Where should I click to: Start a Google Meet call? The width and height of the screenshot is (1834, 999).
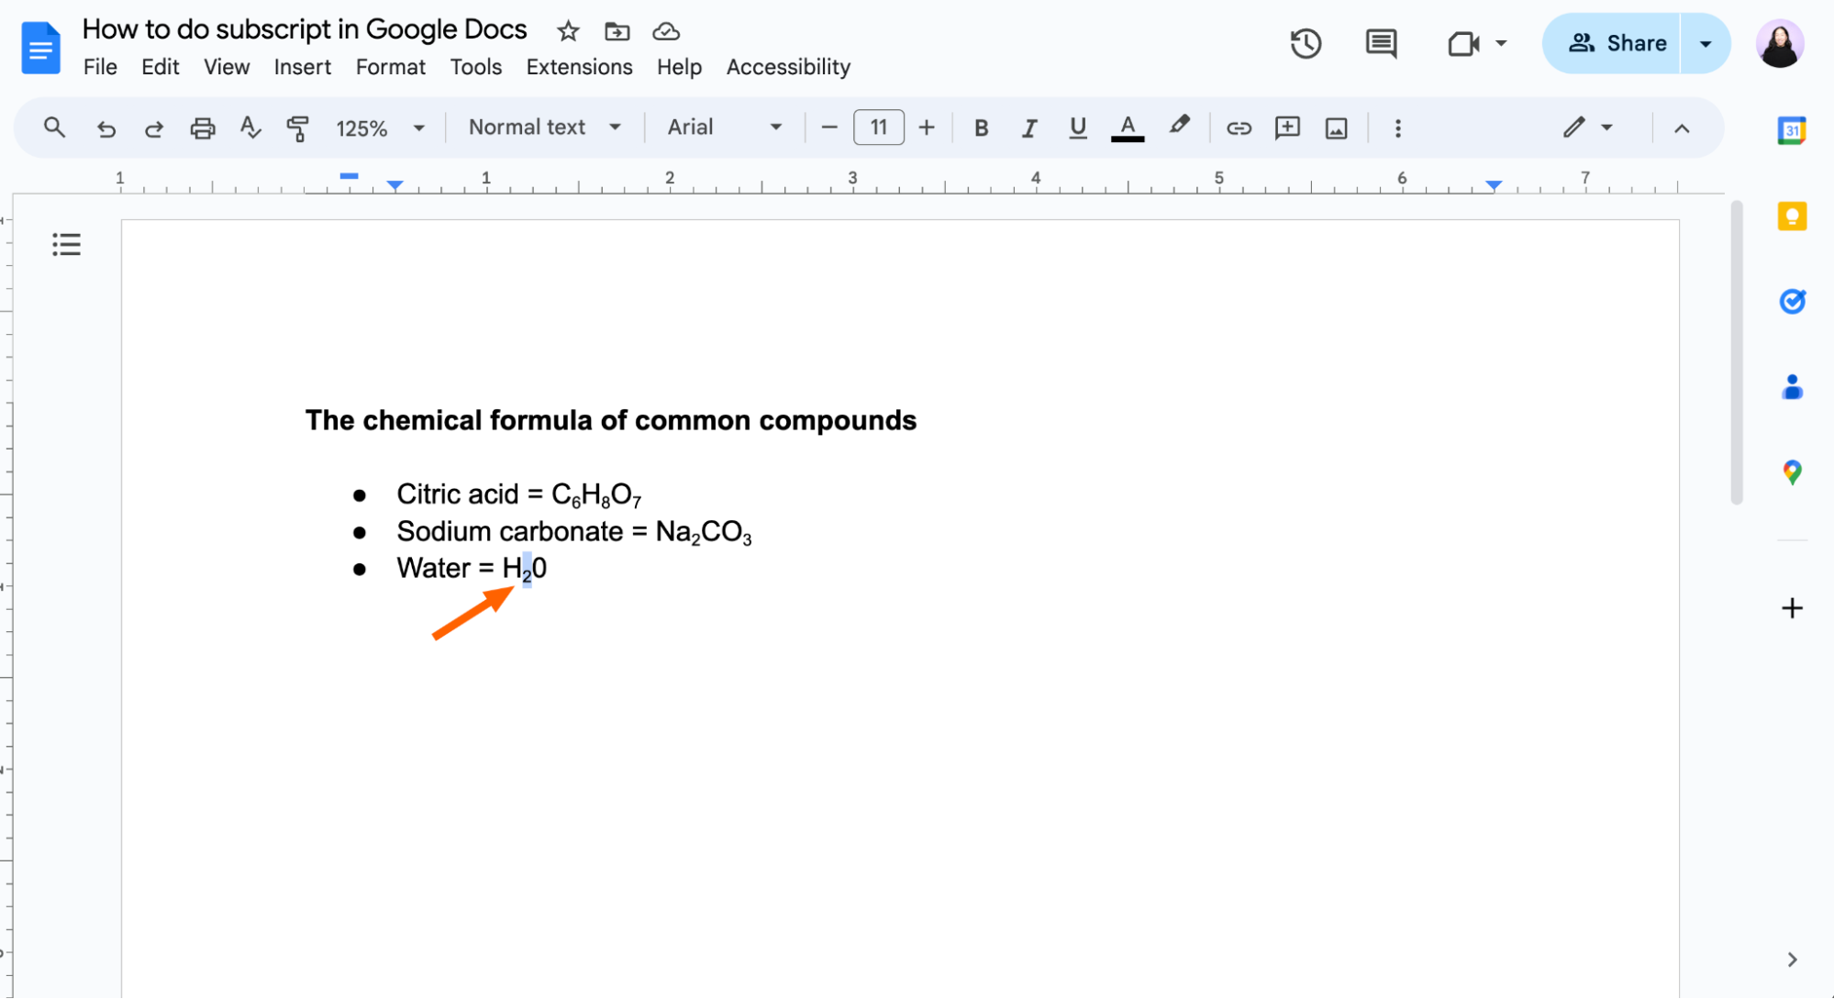click(1461, 43)
